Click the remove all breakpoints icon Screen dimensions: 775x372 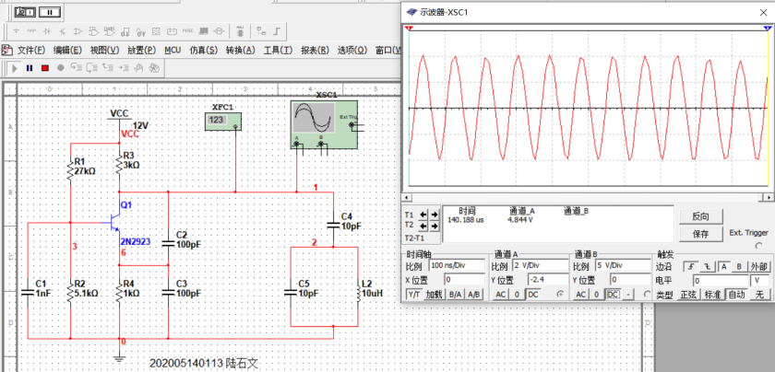(154, 68)
